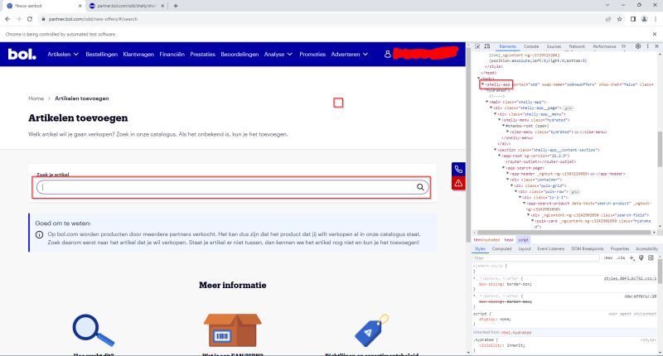Switch to the DevTools Console tab

click(x=531, y=46)
